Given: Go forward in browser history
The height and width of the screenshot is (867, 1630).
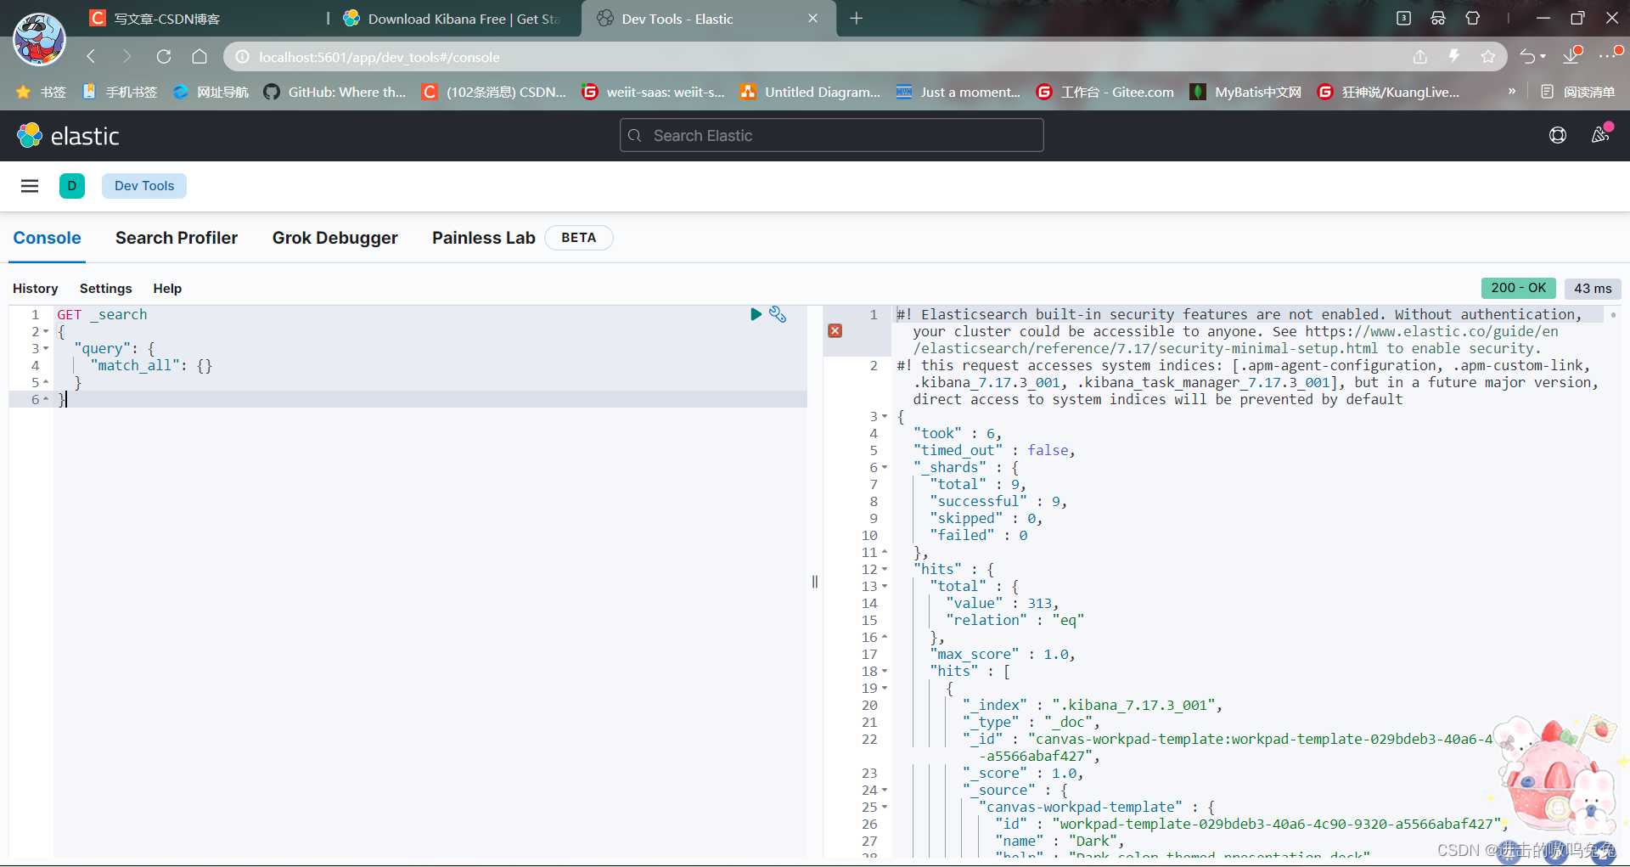Looking at the screenshot, I should pyautogui.click(x=127, y=57).
